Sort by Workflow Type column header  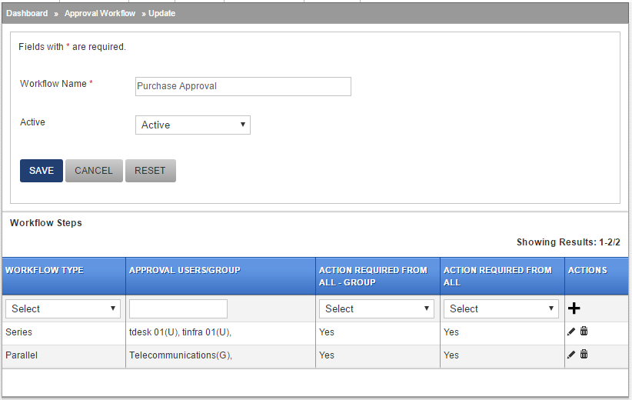(x=45, y=270)
